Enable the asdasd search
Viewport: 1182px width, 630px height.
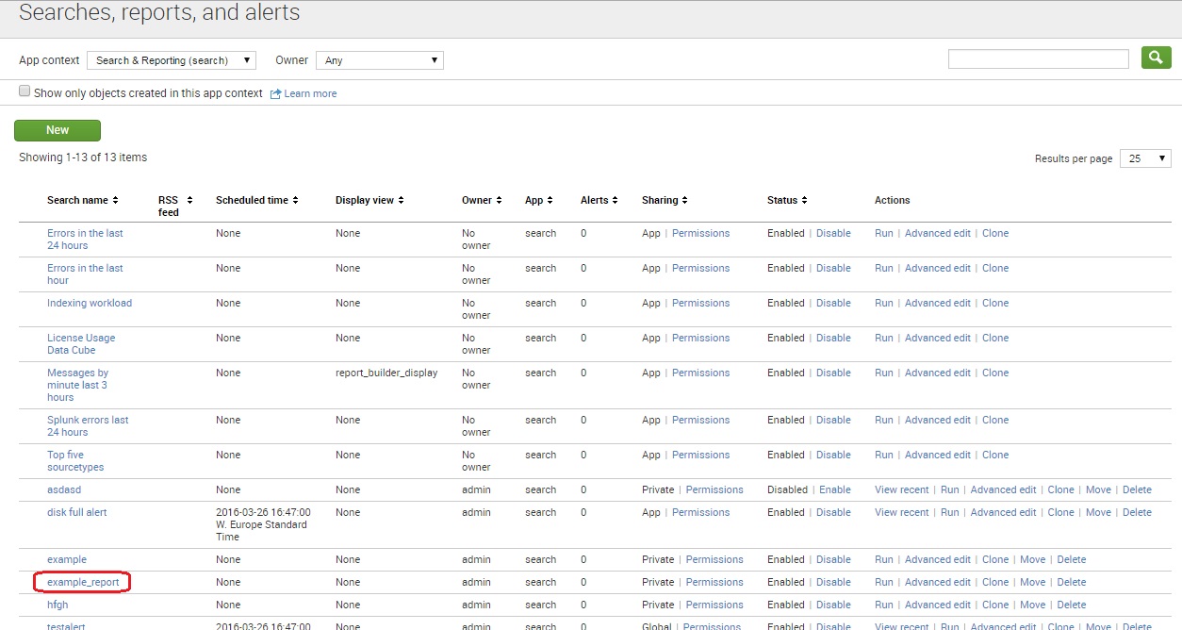click(835, 489)
